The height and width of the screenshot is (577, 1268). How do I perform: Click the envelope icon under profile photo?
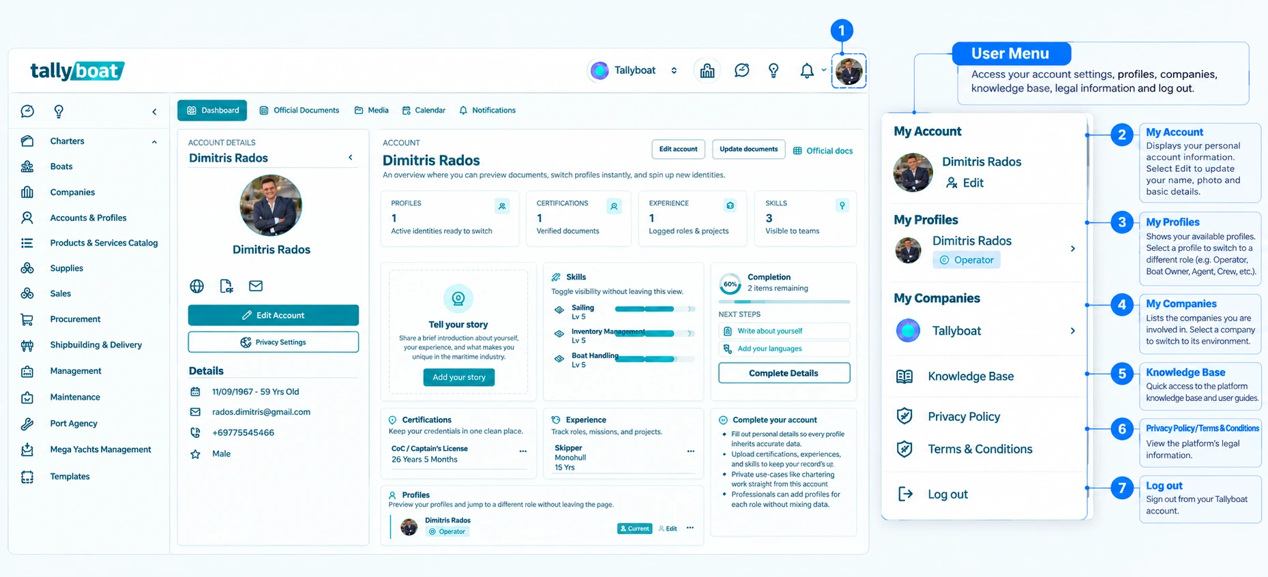coord(256,286)
